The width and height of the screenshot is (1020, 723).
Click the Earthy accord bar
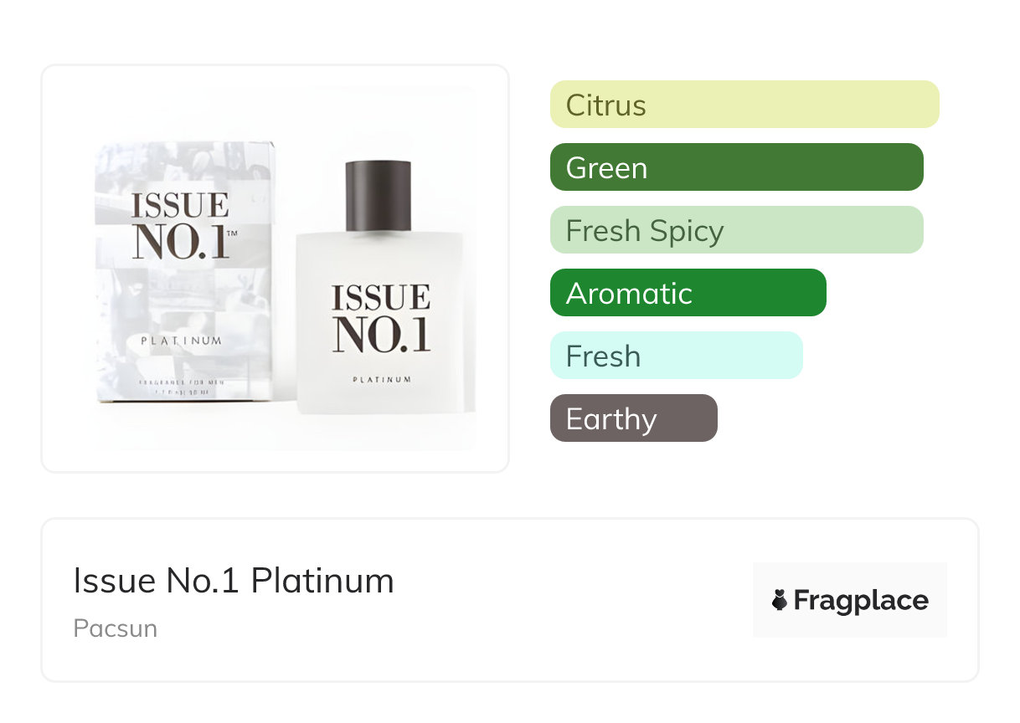[x=633, y=418]
